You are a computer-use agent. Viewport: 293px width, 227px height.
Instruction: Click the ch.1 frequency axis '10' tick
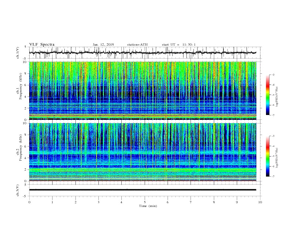(x=25, y=62)
